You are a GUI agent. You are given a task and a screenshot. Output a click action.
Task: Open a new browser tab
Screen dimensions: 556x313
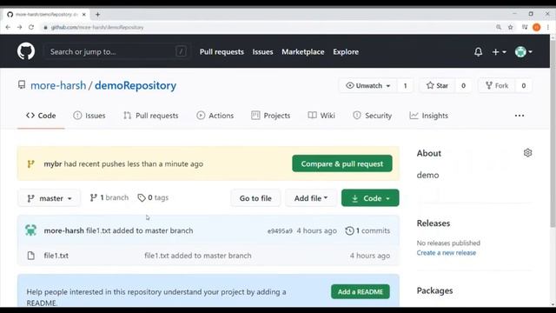[97, 15]
